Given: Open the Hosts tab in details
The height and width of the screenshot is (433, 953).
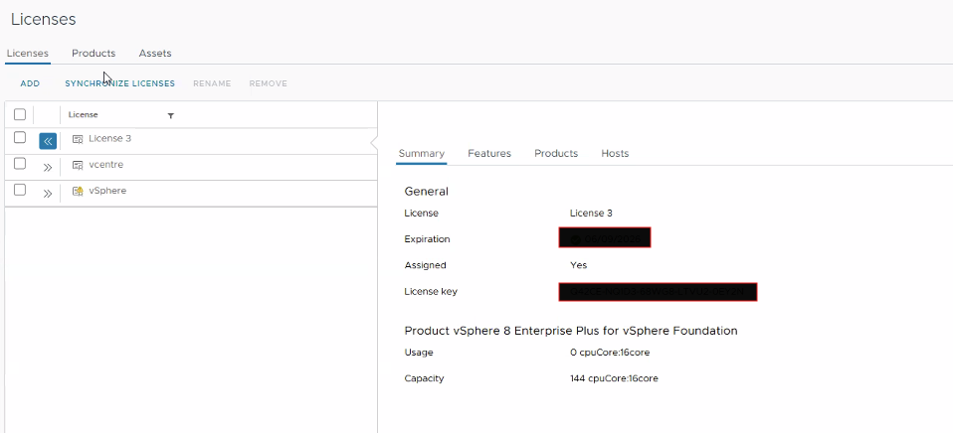Looking at the screenshot, I should click(615, 153).
